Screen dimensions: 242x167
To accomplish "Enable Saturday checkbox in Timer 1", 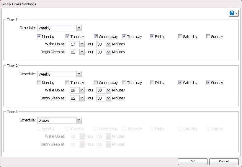I will point(180,36).
